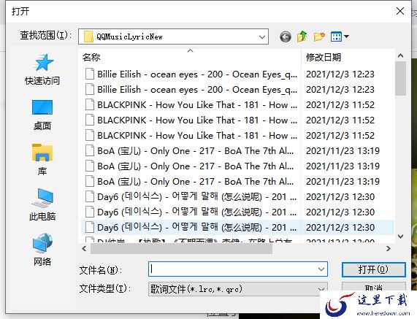Close the 打开 dialog window
The image size is (417, 319).
(400, 11)
